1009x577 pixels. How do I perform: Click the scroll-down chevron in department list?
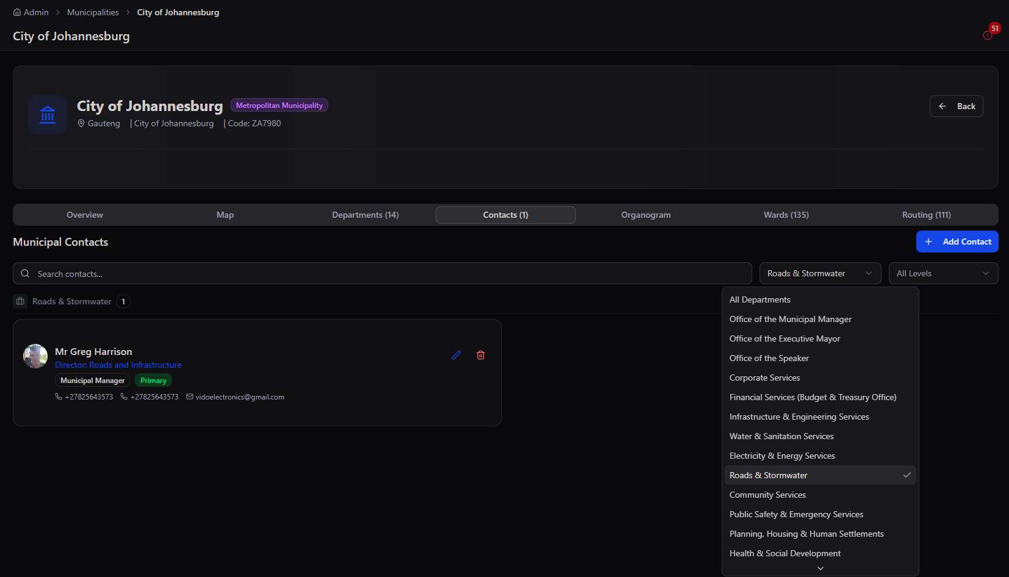click(820, 568)
